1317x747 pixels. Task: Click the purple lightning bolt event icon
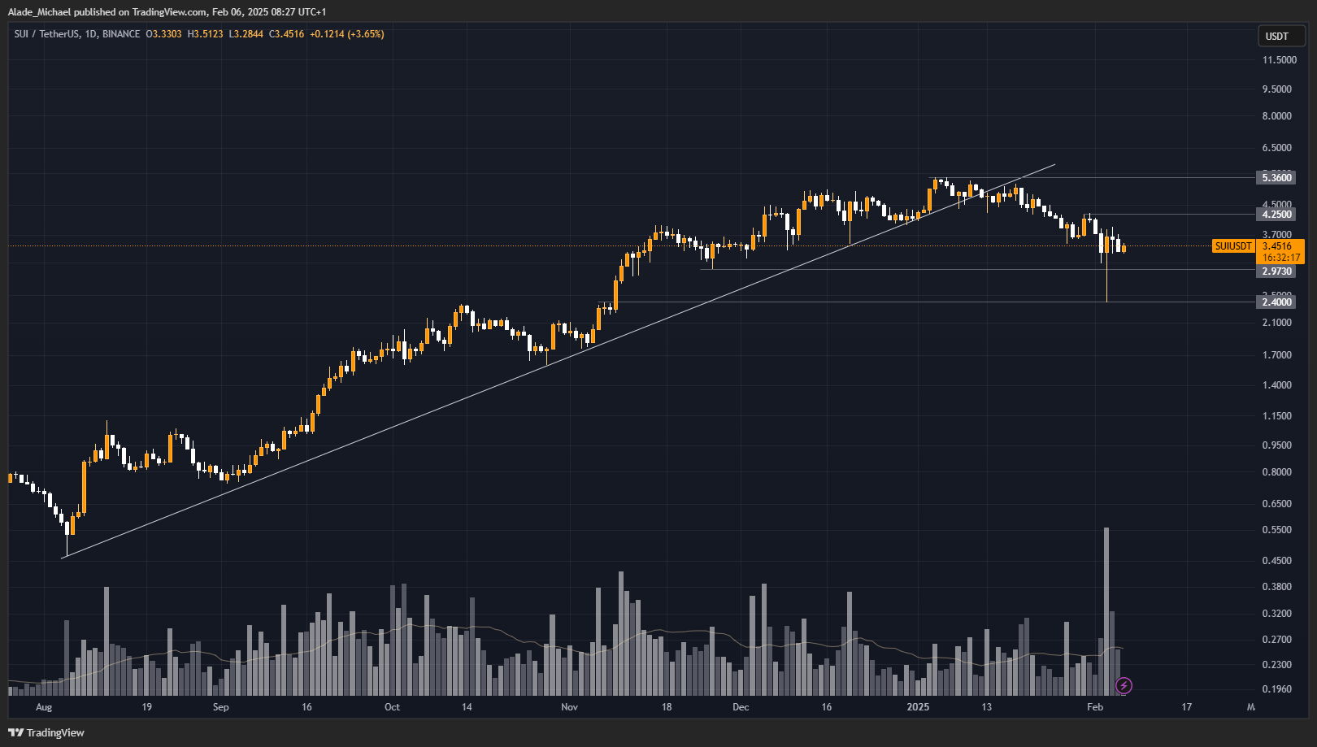point(1124,686)
